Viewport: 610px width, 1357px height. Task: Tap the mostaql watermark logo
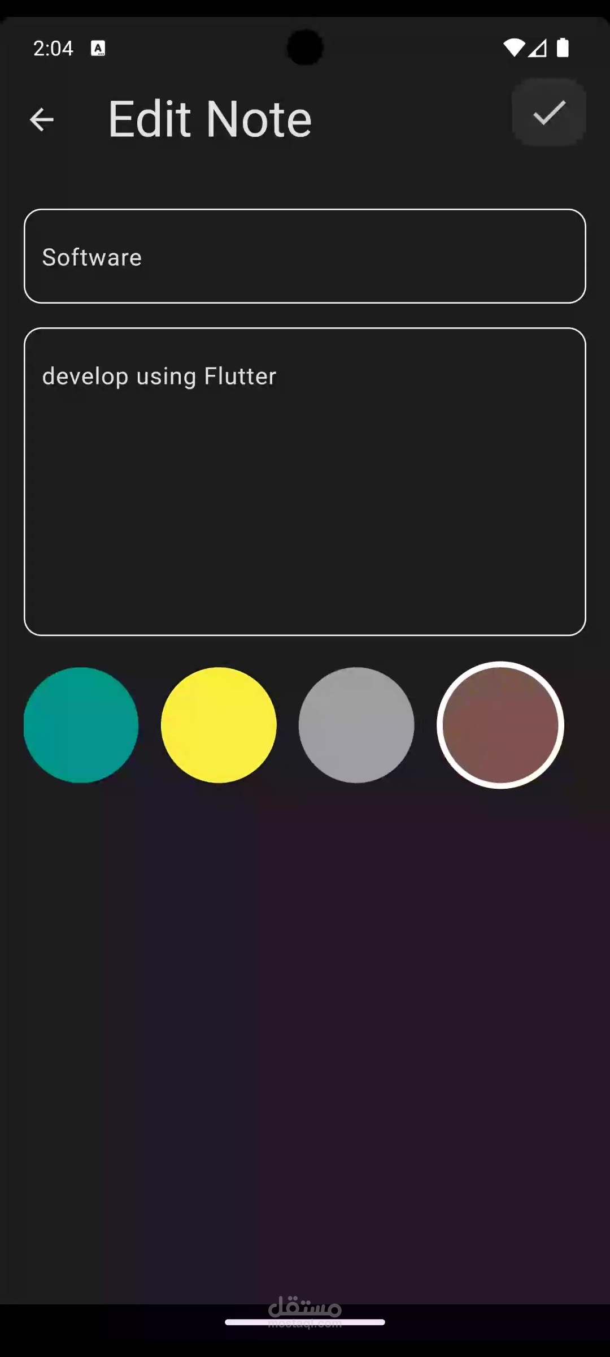305,1311
